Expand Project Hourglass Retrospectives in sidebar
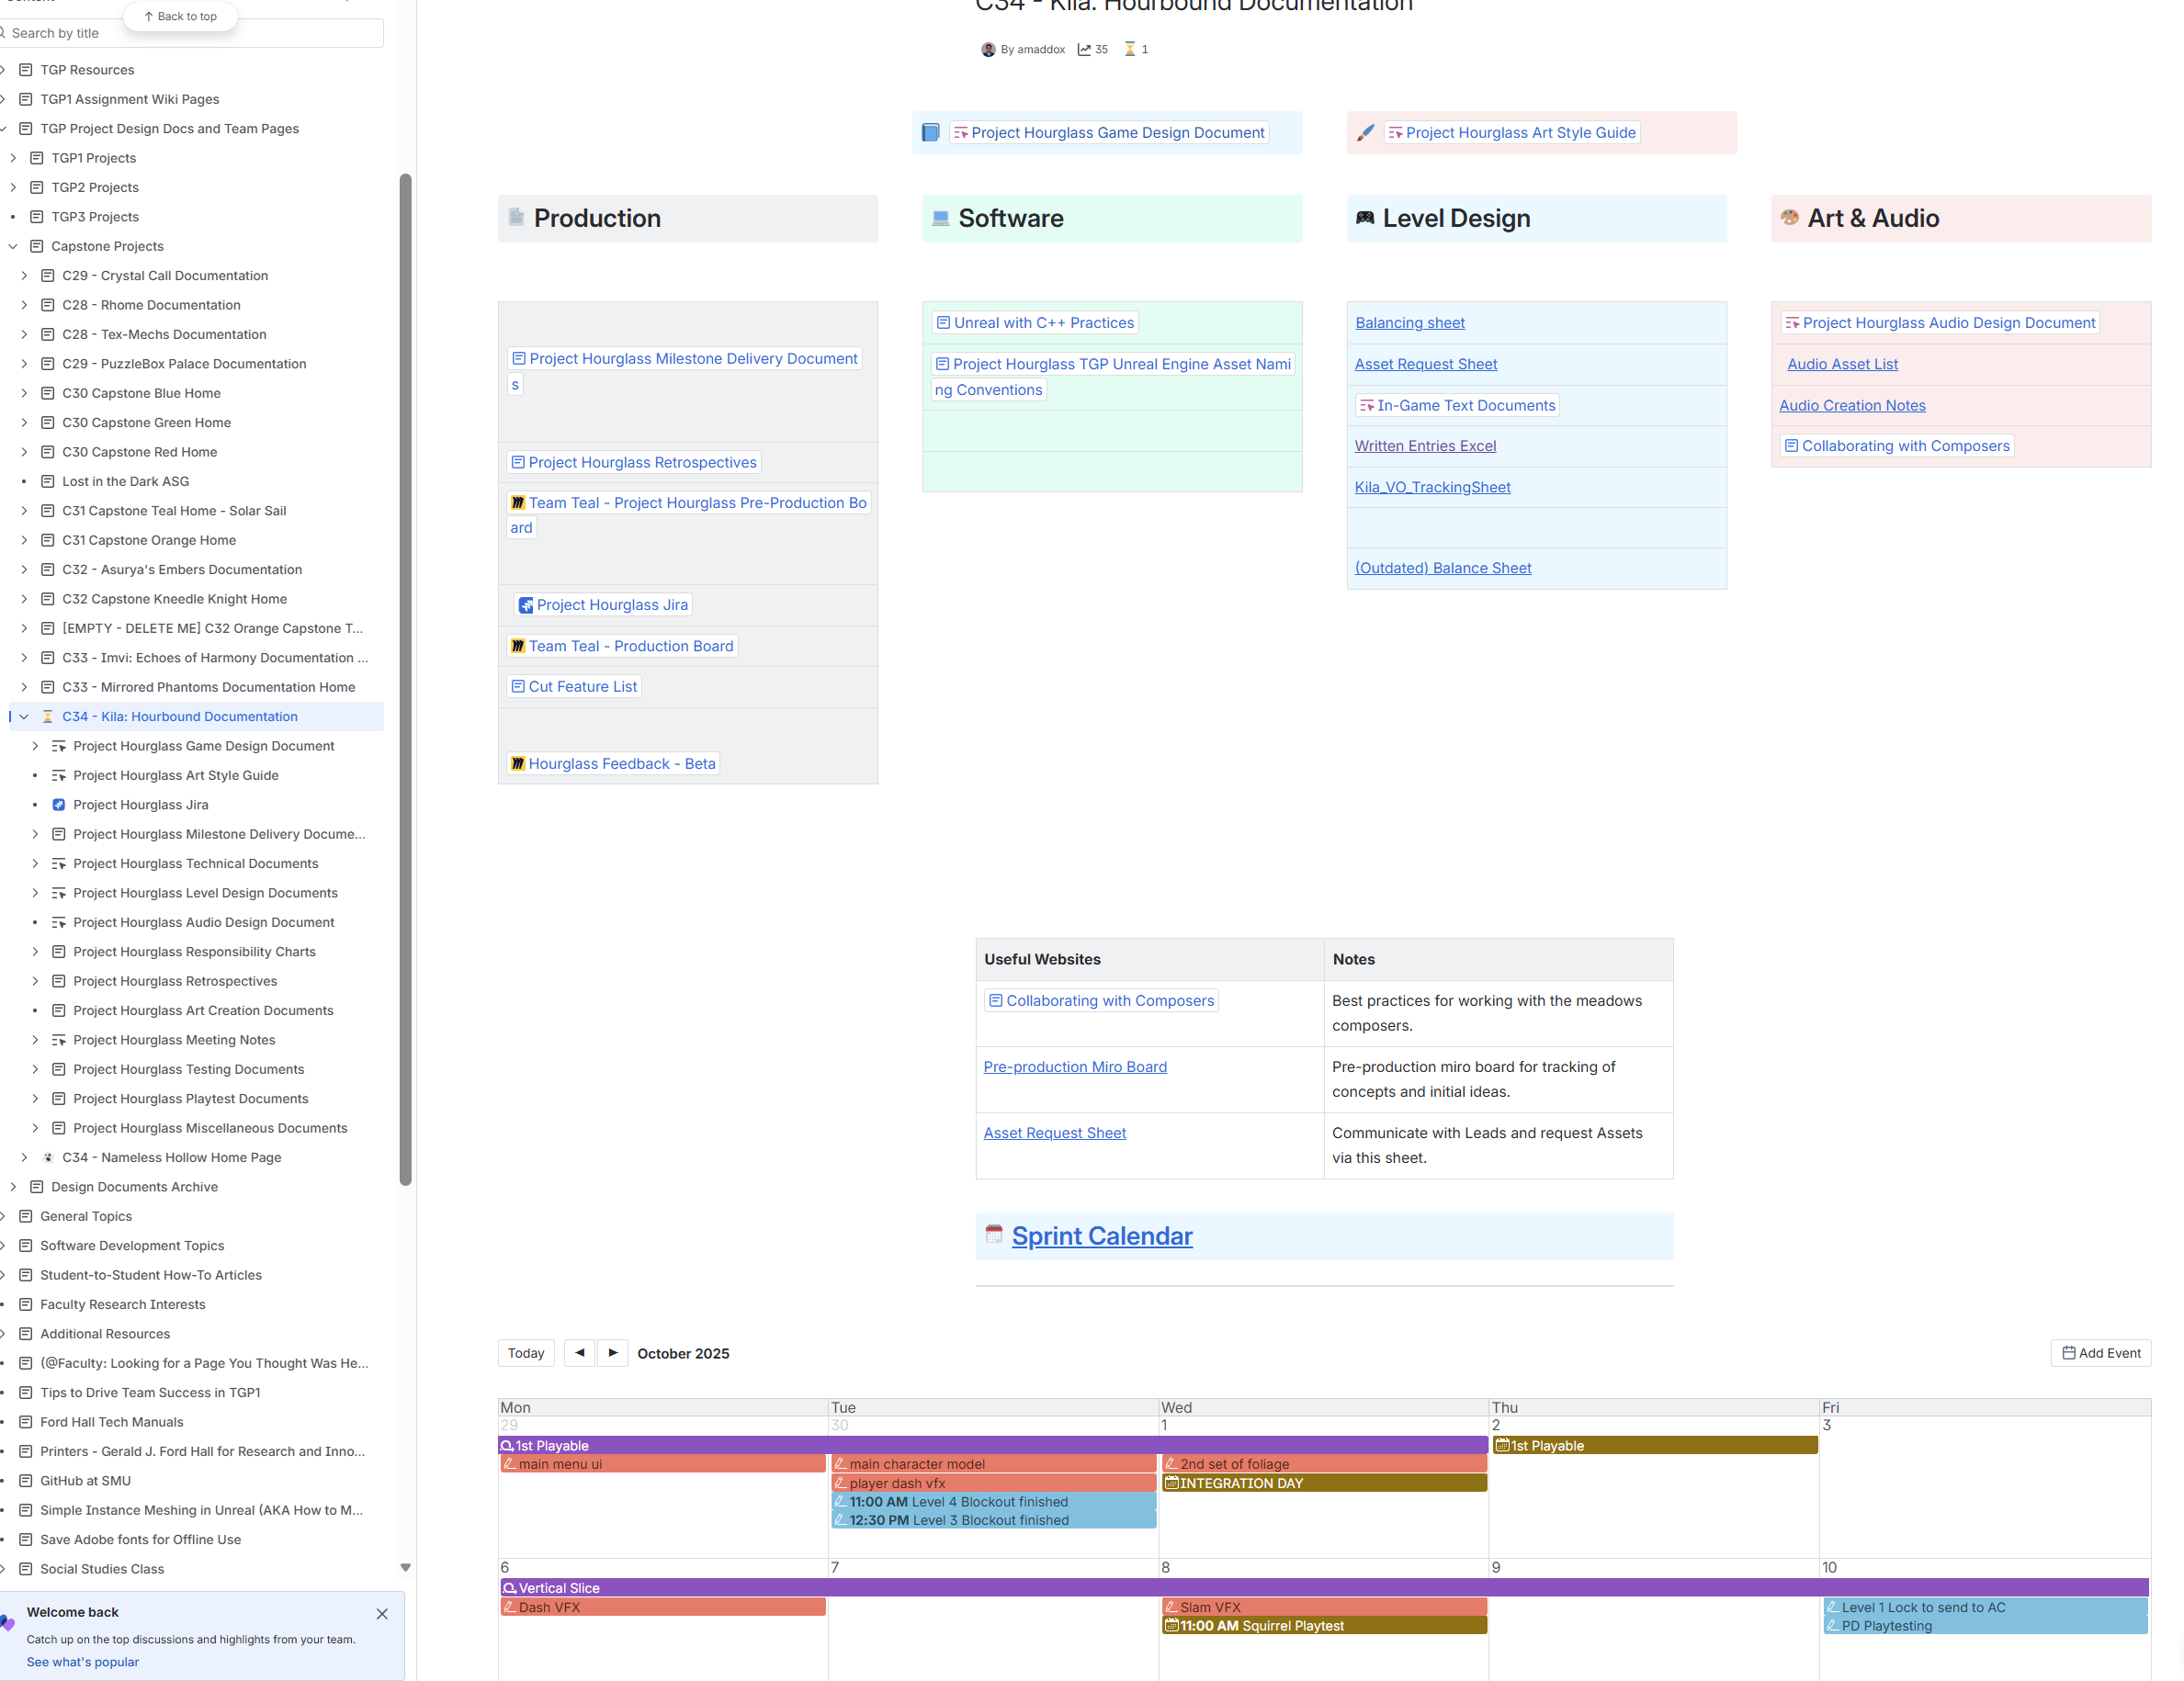 point(35,982)
